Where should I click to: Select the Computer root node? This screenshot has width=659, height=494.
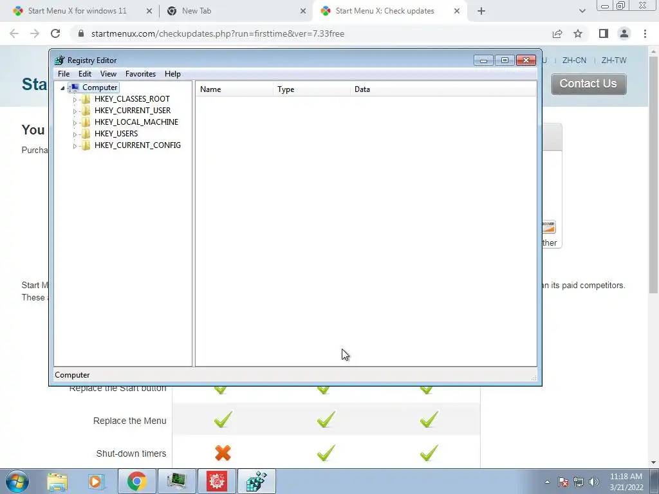(x=100, y=87)
